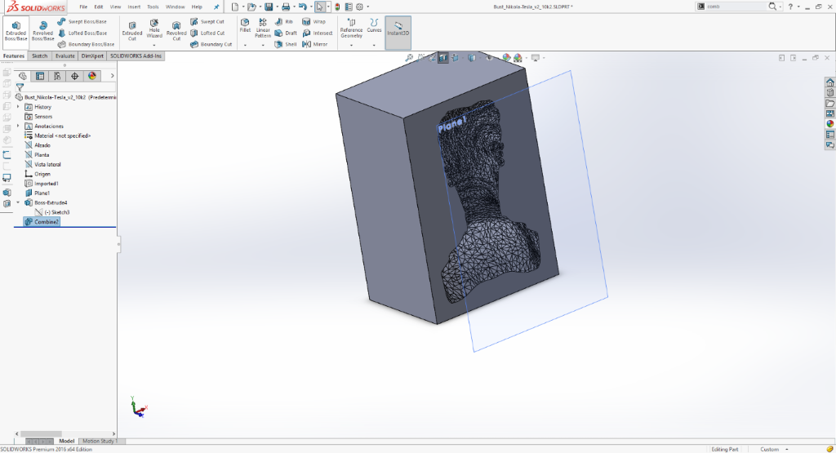The width and height of the screenshot is (836, 453).
Task: Click the Rebuild traffic light icon
Action: (337, 7)
